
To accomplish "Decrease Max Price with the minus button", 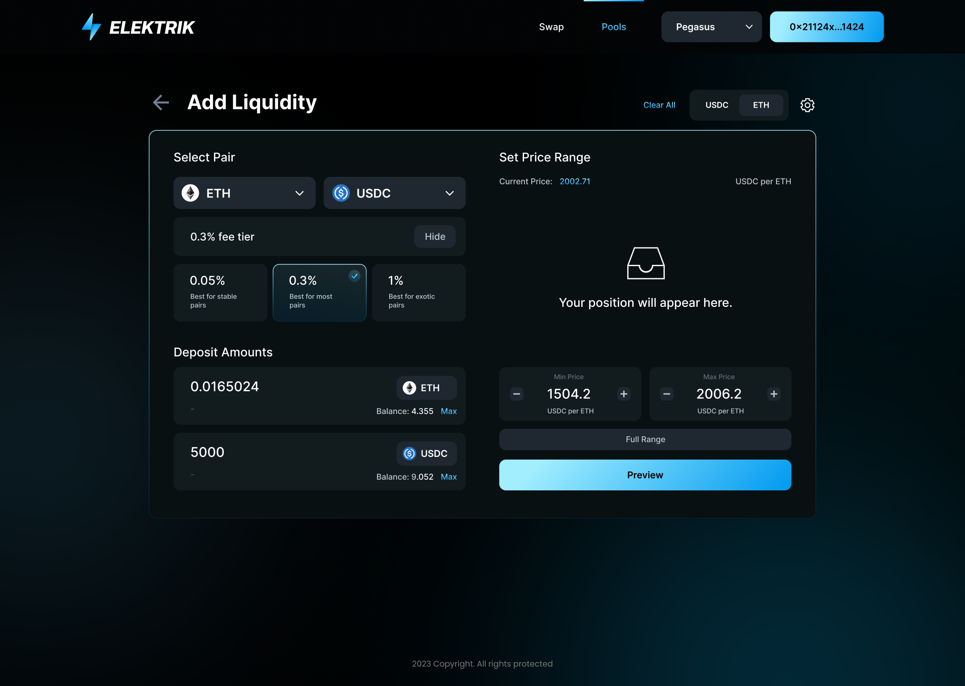I will [667, 394].
